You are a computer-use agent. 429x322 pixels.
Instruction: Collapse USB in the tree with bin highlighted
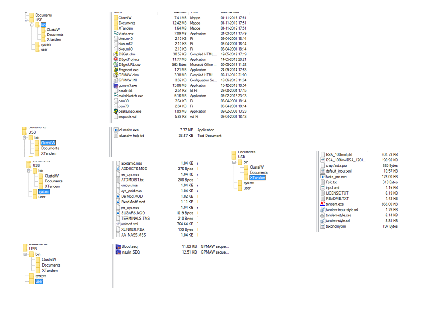[x=26, y=20]
